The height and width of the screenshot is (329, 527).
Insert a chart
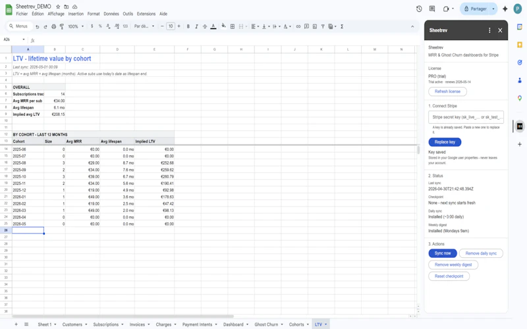pos(315,26)
